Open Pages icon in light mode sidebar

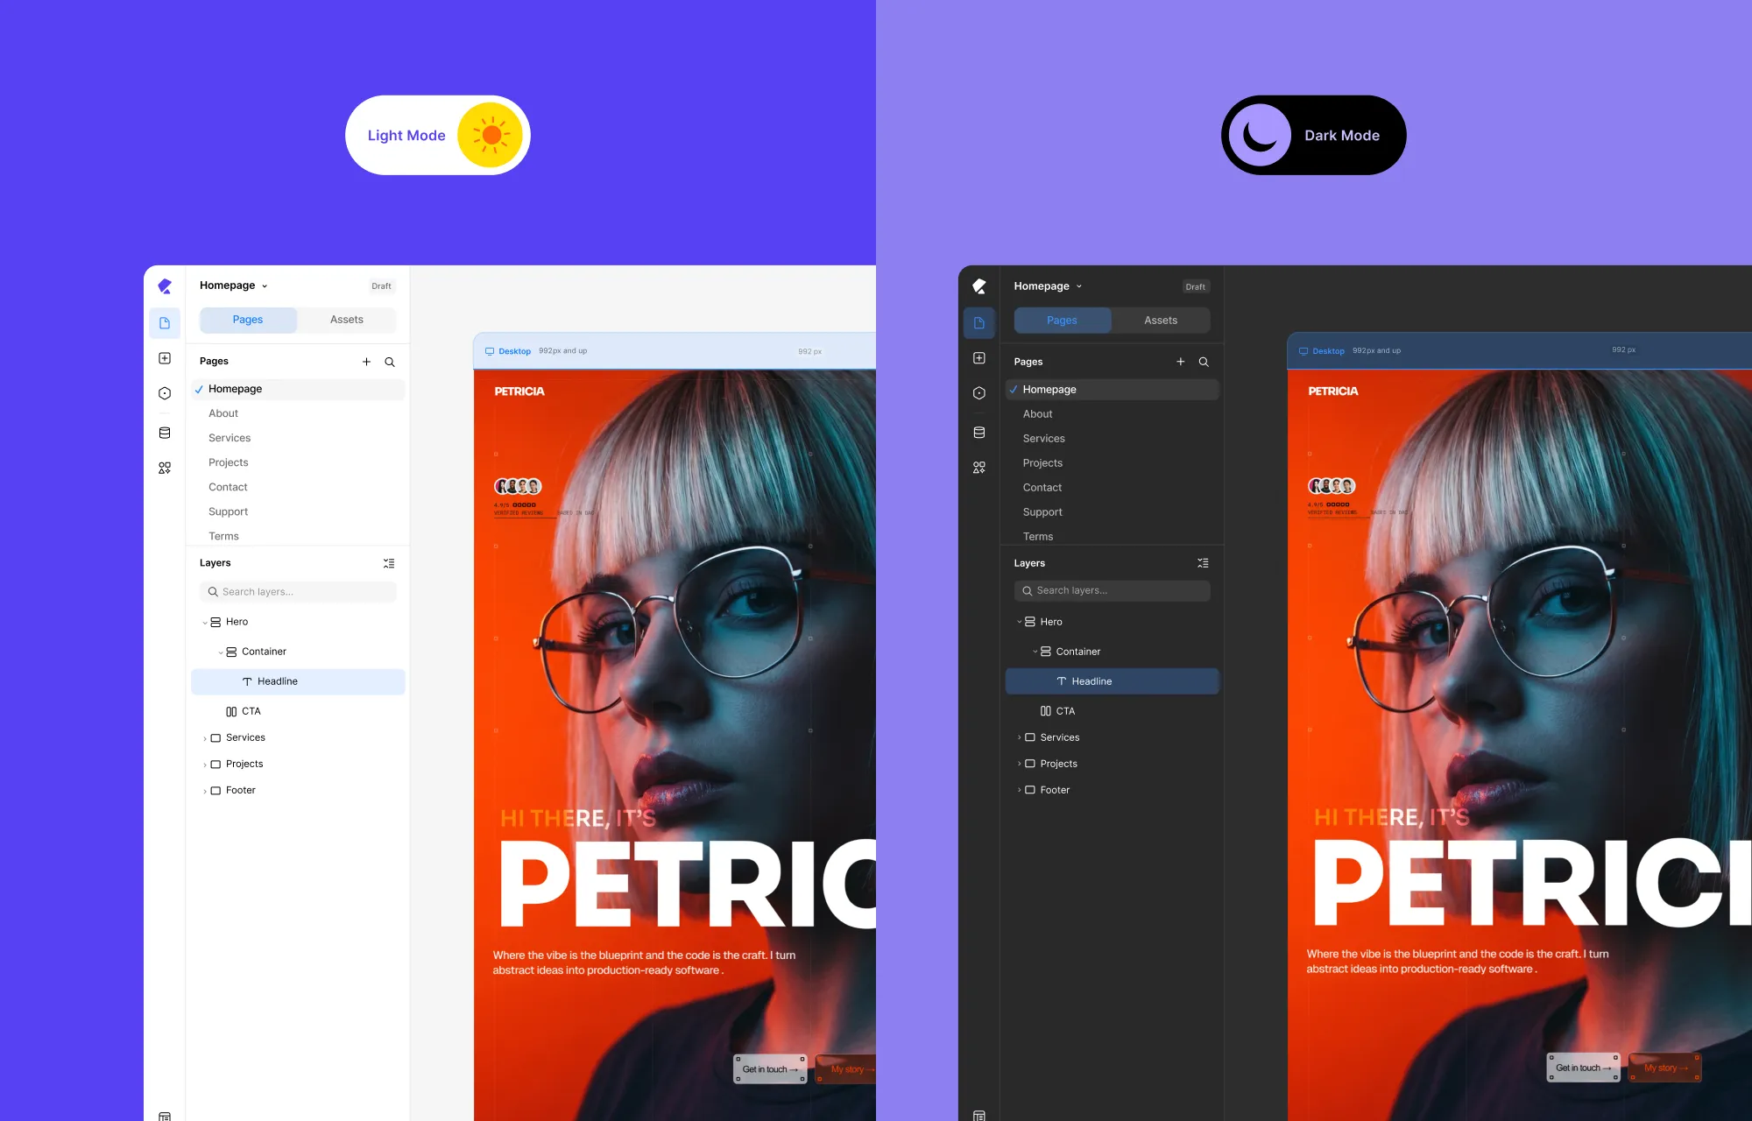coord(165,323)
